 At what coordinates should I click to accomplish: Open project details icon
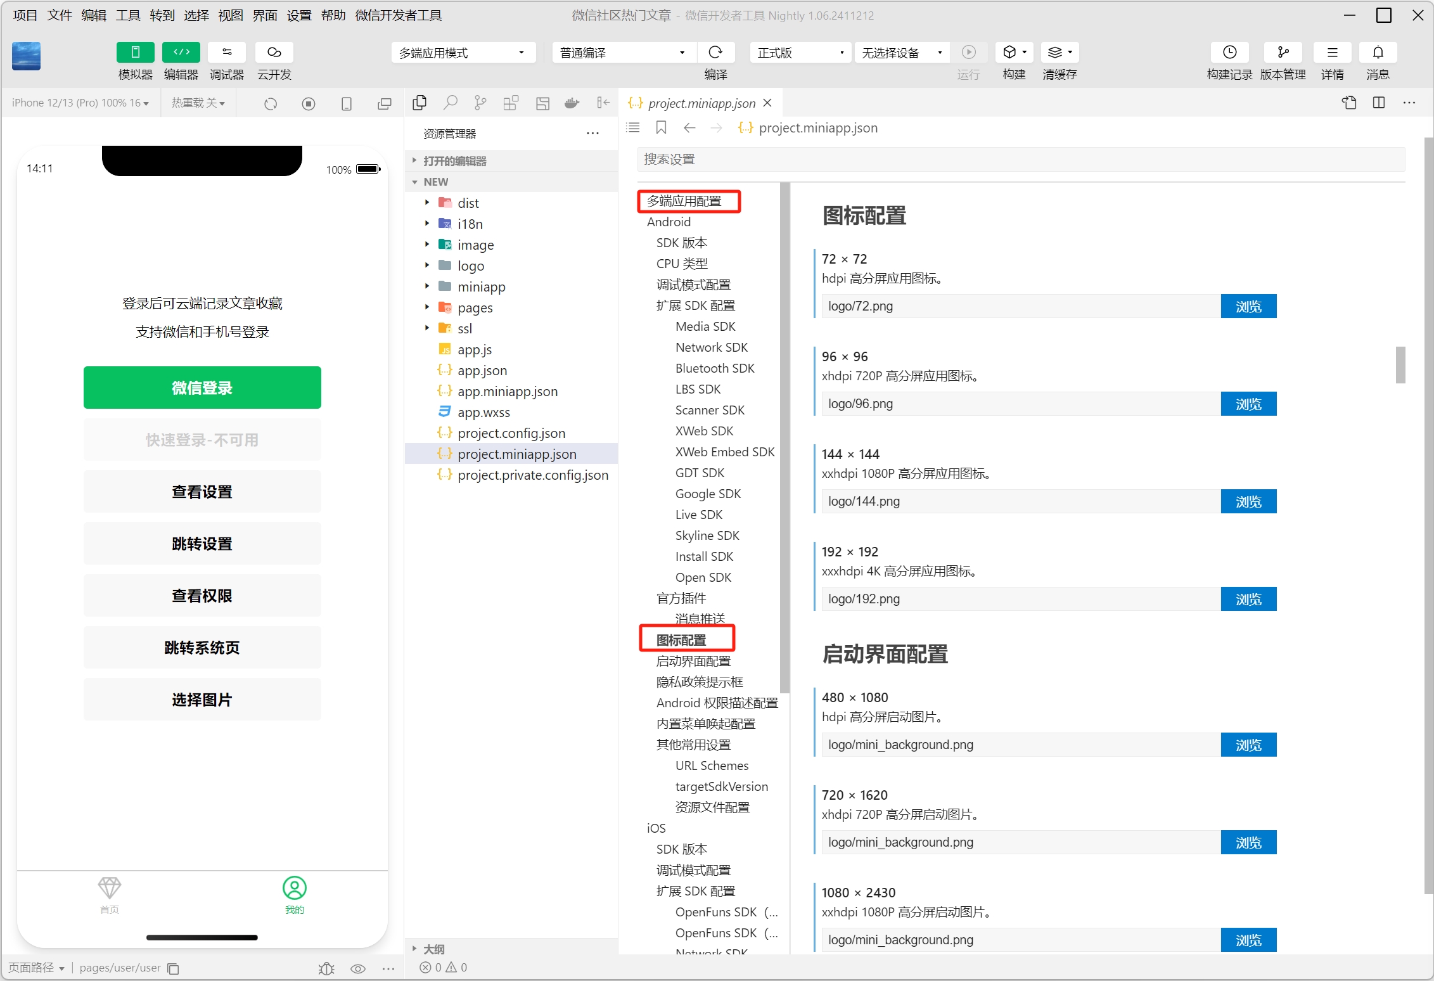(1332, 53)
